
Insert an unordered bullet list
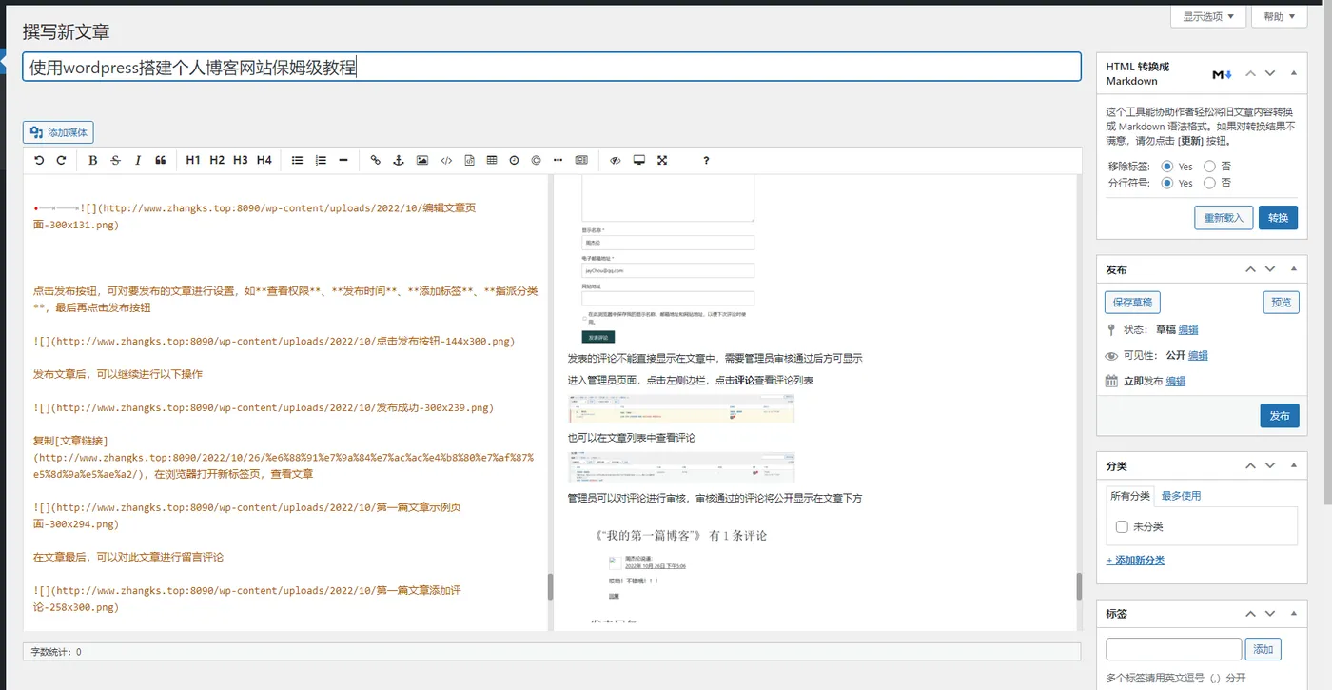(x=297, y=160)
